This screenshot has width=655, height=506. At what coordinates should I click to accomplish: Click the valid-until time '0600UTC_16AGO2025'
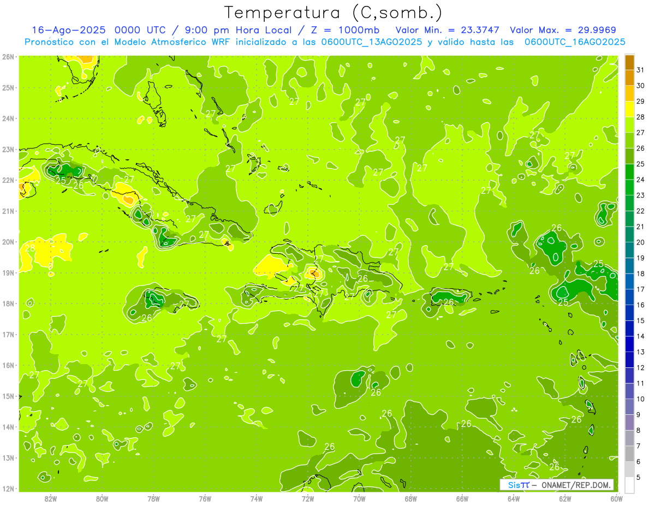point(575,42)
